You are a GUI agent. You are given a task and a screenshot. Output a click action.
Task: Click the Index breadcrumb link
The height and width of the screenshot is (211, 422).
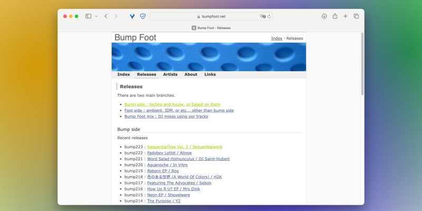point(276,39)
